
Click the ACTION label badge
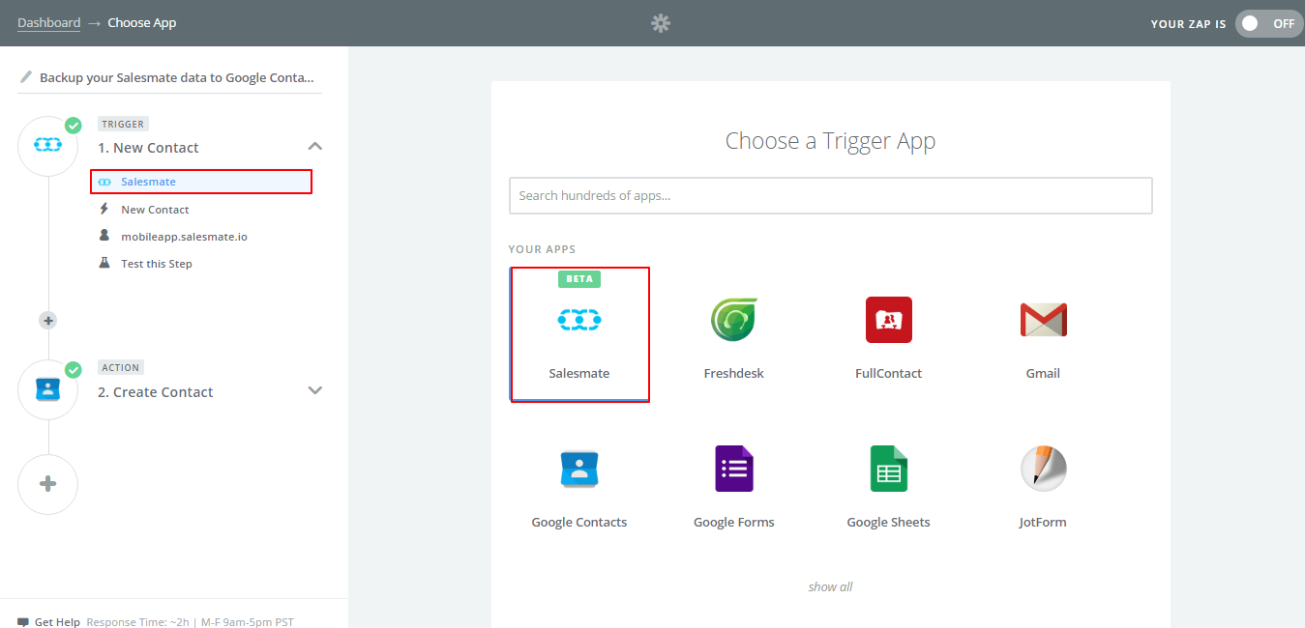point(121,367)
